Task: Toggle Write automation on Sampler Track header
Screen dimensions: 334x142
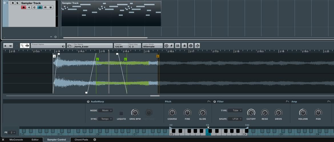Action: (51, 7)
